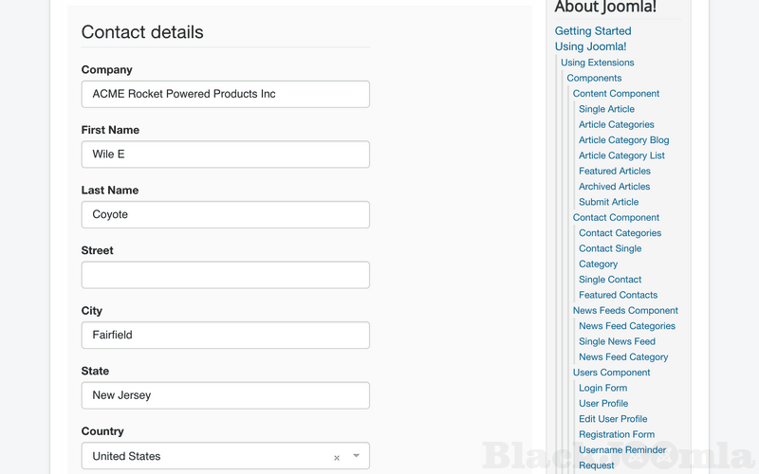
Task: Select the Registration Form menu link
Action: (x=617, y=434)
